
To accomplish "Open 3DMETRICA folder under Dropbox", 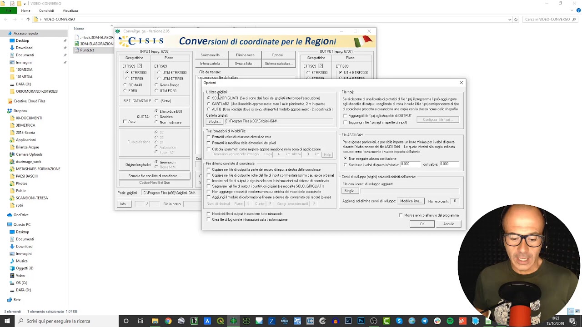I will [x=25, y=125].
